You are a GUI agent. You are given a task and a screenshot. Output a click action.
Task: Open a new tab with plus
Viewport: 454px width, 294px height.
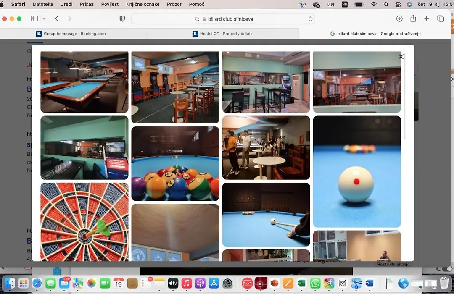(427, 18)
